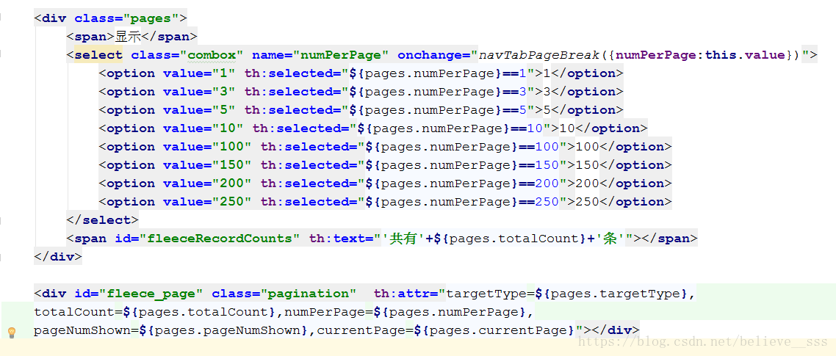
Task: Click the id="fleeceRecordCounts" attribute
Action: tap(208, 239)
